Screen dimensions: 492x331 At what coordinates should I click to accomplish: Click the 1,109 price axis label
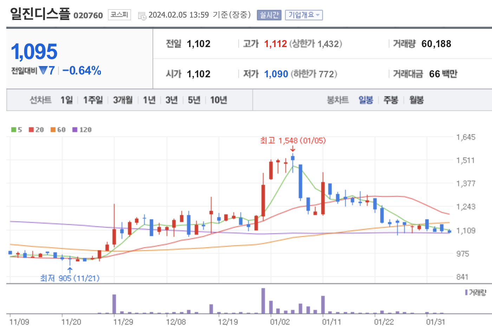tap(466, 231)
